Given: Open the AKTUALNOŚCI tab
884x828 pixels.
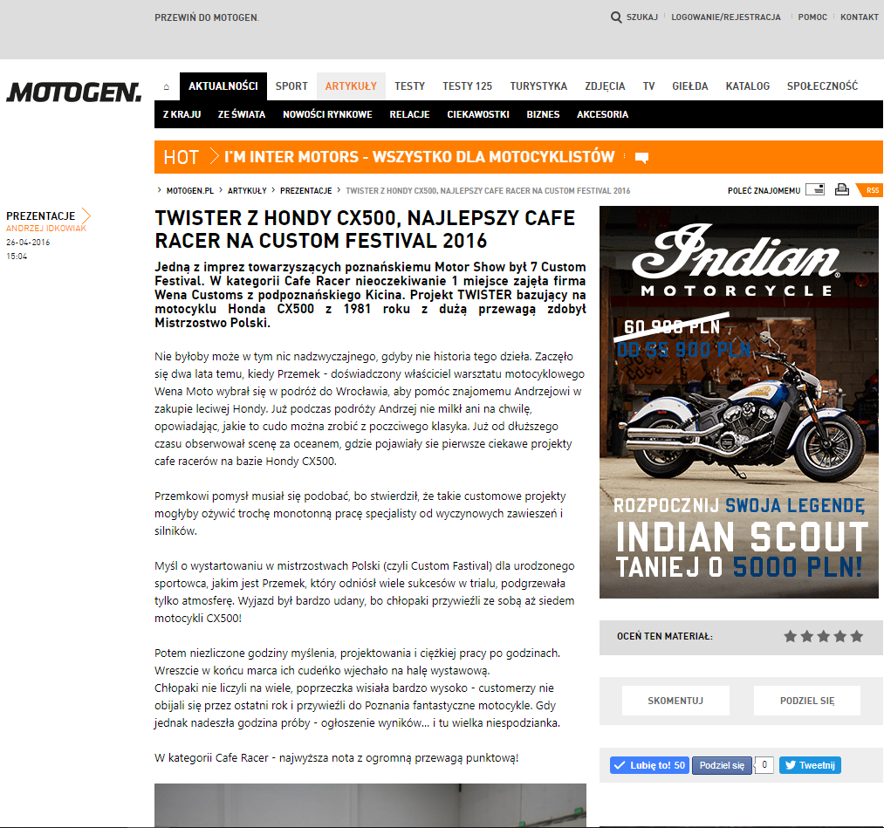Looking at the screenshot, I should [x=223, y=86].
